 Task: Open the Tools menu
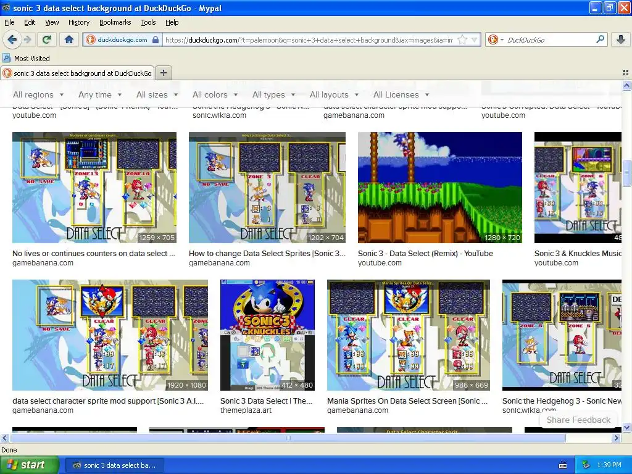148,22
